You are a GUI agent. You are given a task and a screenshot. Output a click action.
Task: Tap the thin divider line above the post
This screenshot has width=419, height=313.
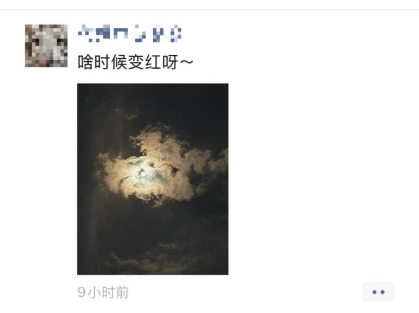[209, 10]
